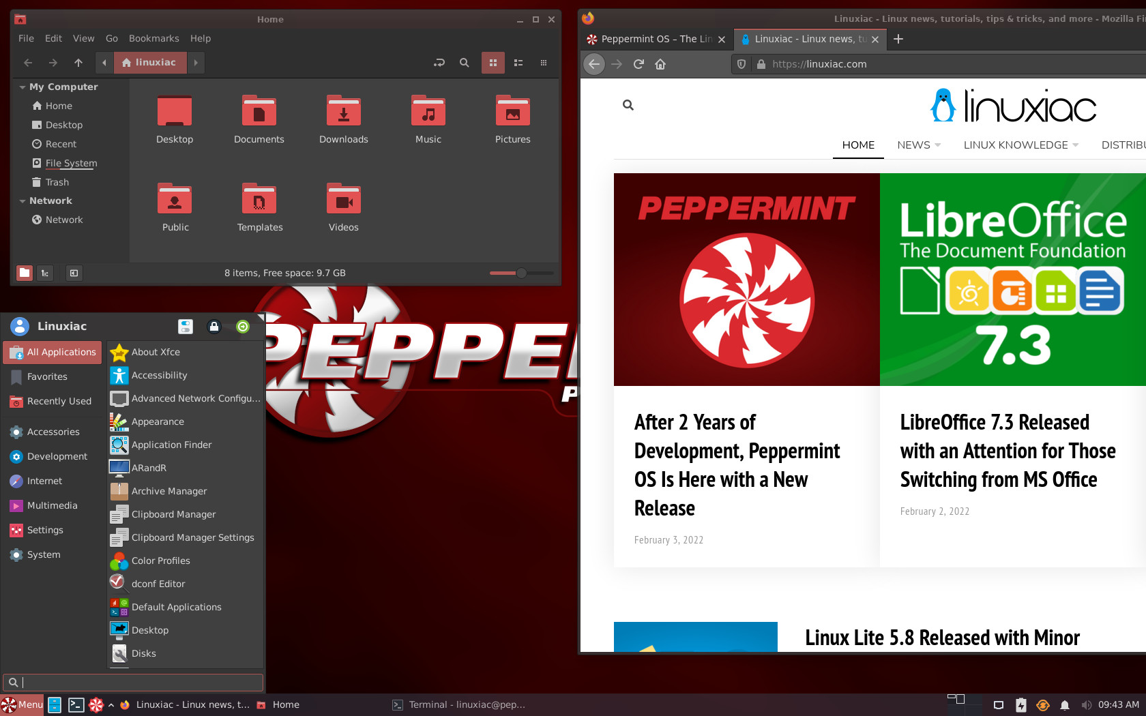Viewport: 1146px width, 716px height.
Task: Launch dconf Editor from application menu
Action: (x=186, y=584)
